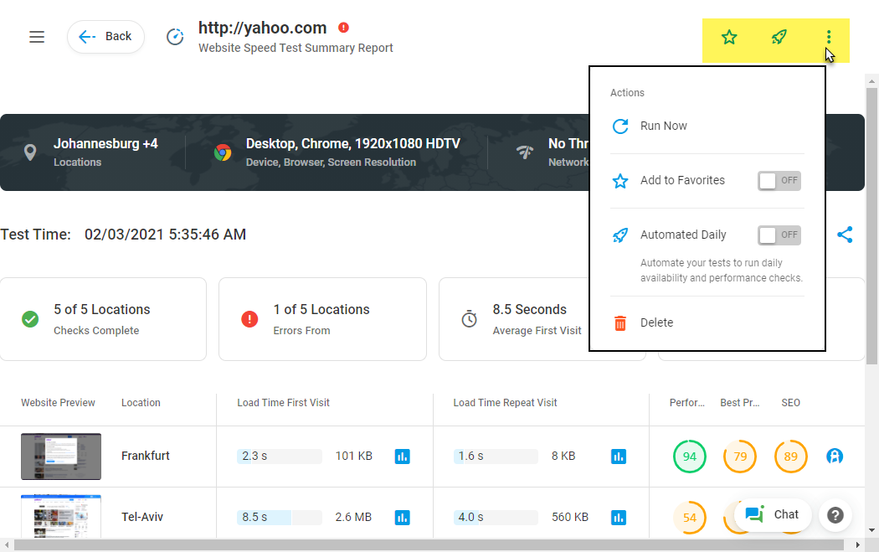Image resolution: width=879 pixels, height=552 pixels.
Task: Click the blue share icon
Action: point(845,235)
